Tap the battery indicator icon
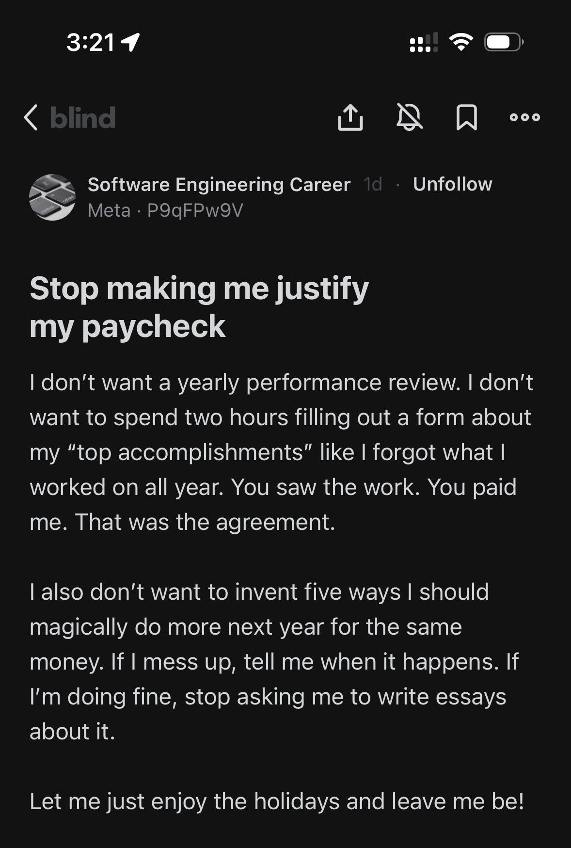 [504, 43]
